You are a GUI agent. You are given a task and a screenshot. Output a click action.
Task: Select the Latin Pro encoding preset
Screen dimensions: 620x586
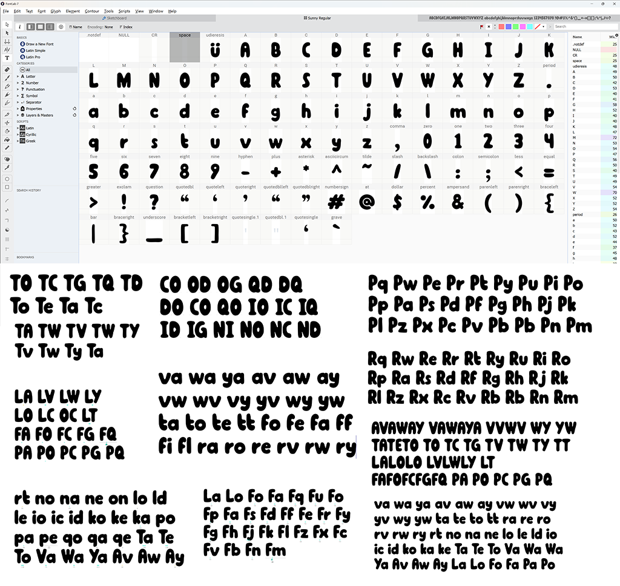point(33,57)
